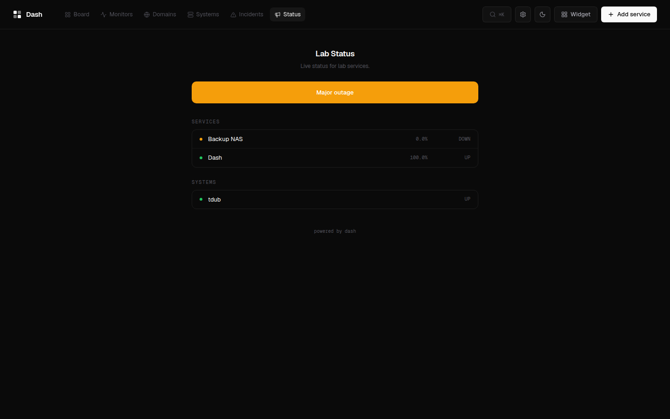
Task: Click the Lab Status heading
Action: point(335,54)
